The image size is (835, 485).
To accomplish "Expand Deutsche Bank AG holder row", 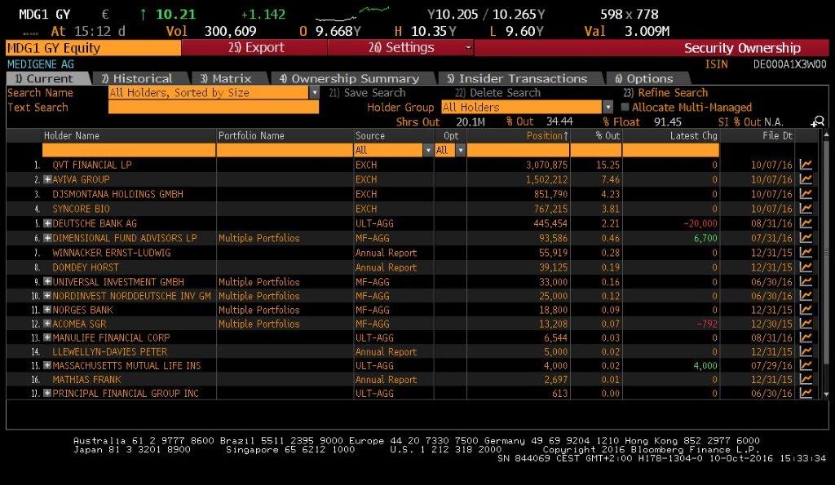I will click(x=47, y=223).
